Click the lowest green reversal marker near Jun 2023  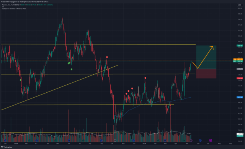72,69
